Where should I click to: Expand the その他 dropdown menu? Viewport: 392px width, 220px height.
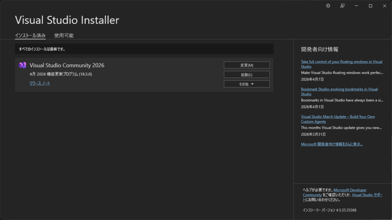point(247,84)
